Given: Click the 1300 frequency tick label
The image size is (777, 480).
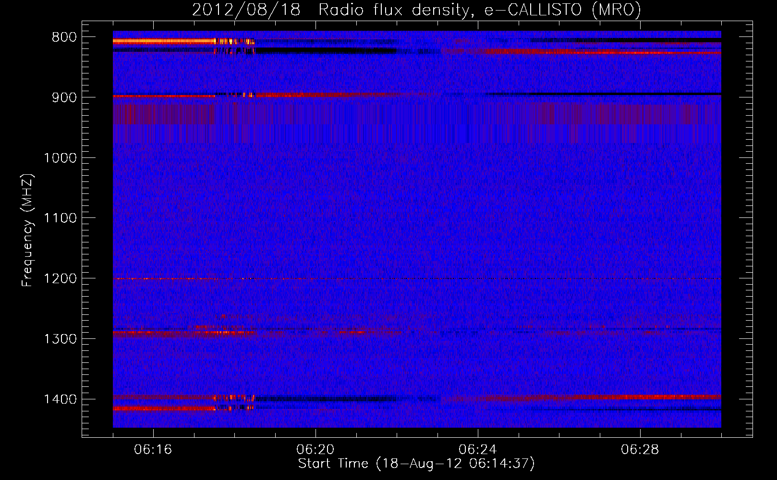Looking at the screenshot, I should tap(60, 339).
